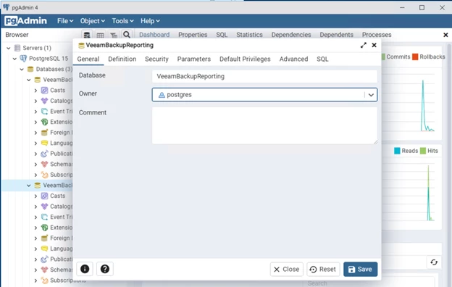Open the Owner dropdown arrow

coord(371,95)
